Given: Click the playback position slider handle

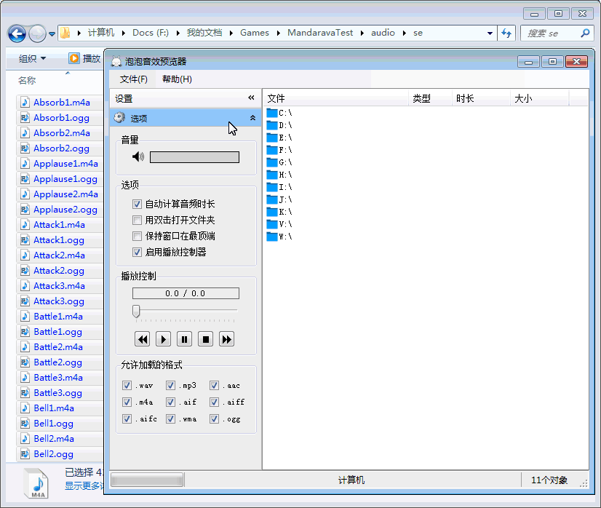Looking at the screenshot, I should (x=136, y=311).
